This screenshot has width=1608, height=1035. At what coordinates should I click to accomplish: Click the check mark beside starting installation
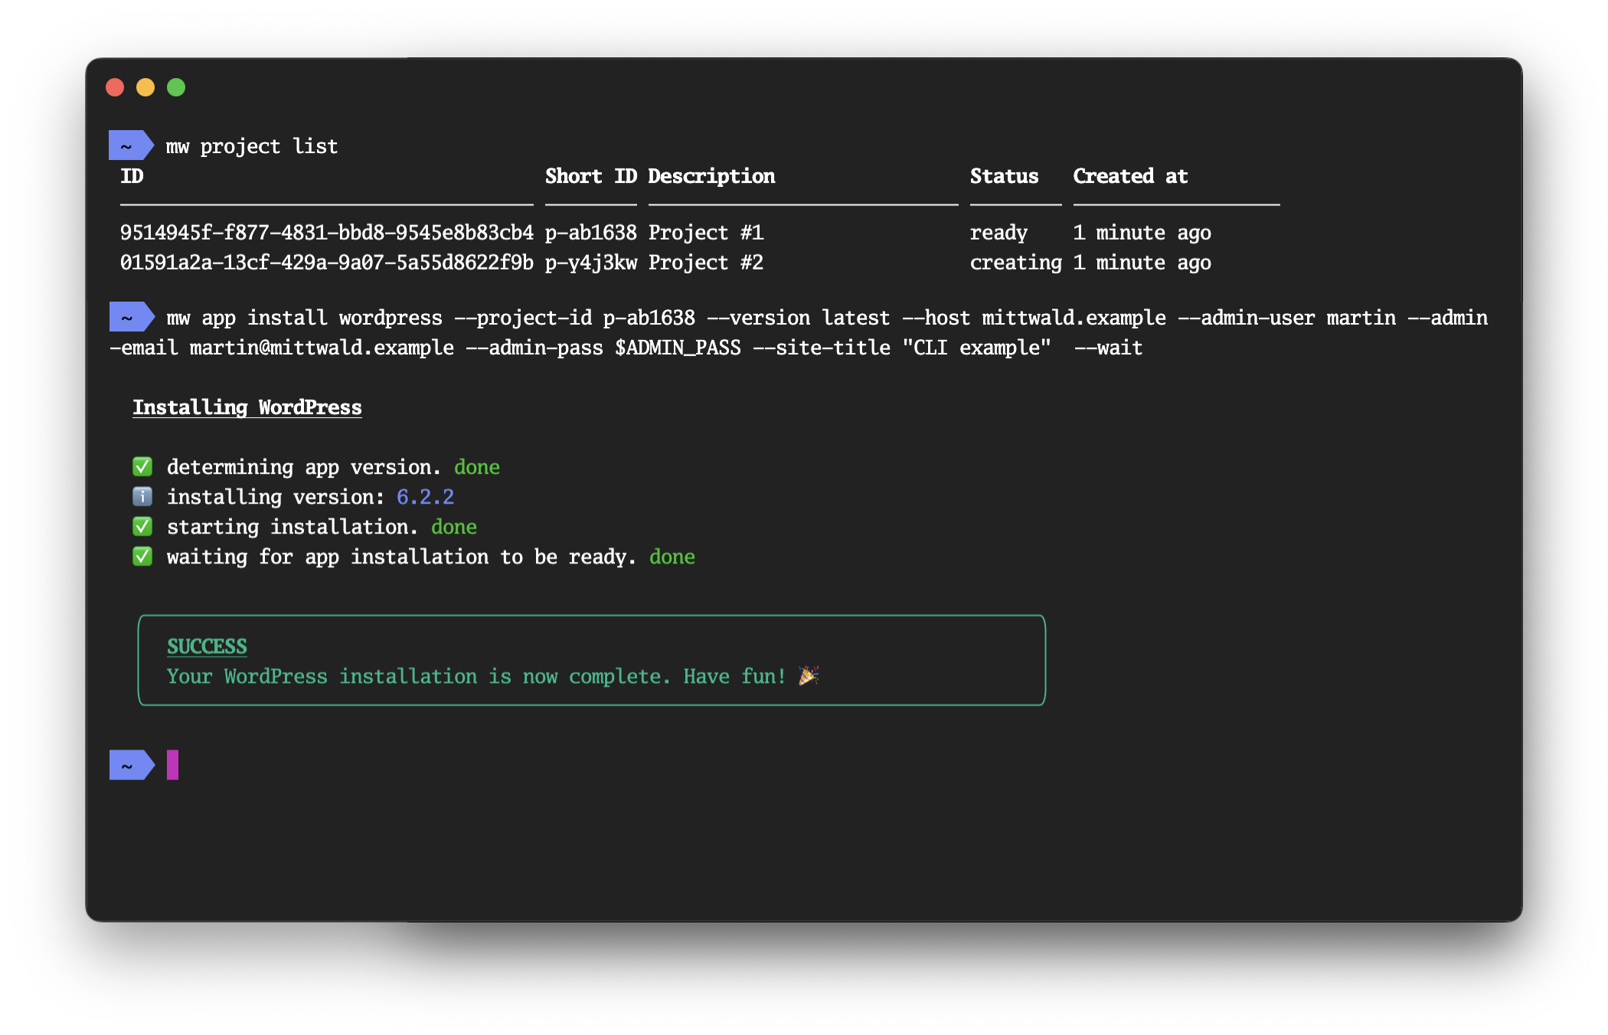tap(142, 527)
